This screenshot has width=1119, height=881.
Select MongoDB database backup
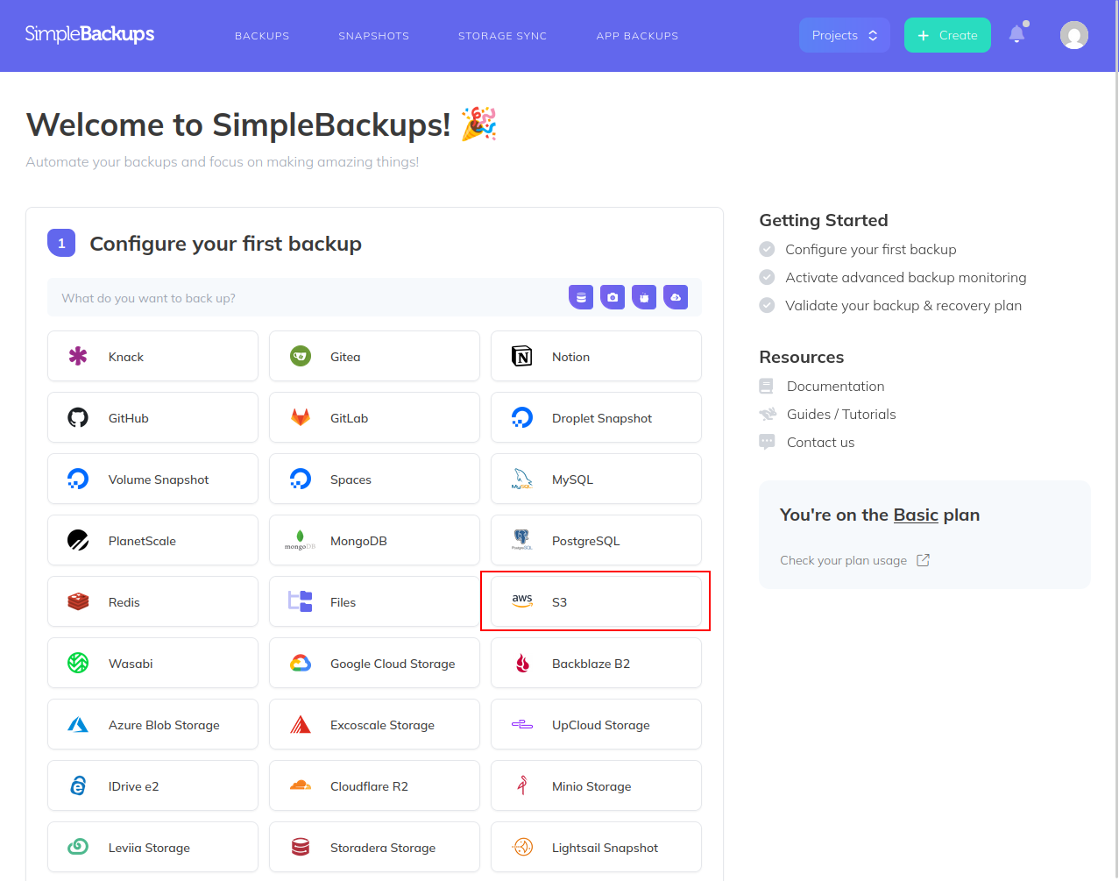(x=374, y=540)
